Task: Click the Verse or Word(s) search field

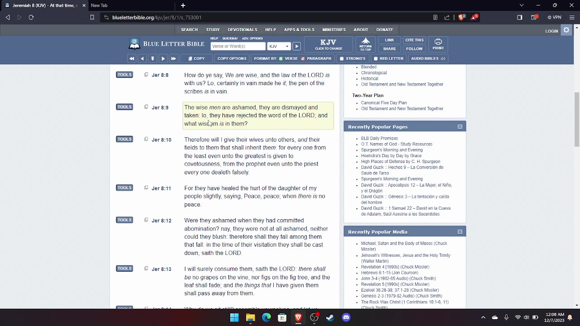Action: pos(238,46)
